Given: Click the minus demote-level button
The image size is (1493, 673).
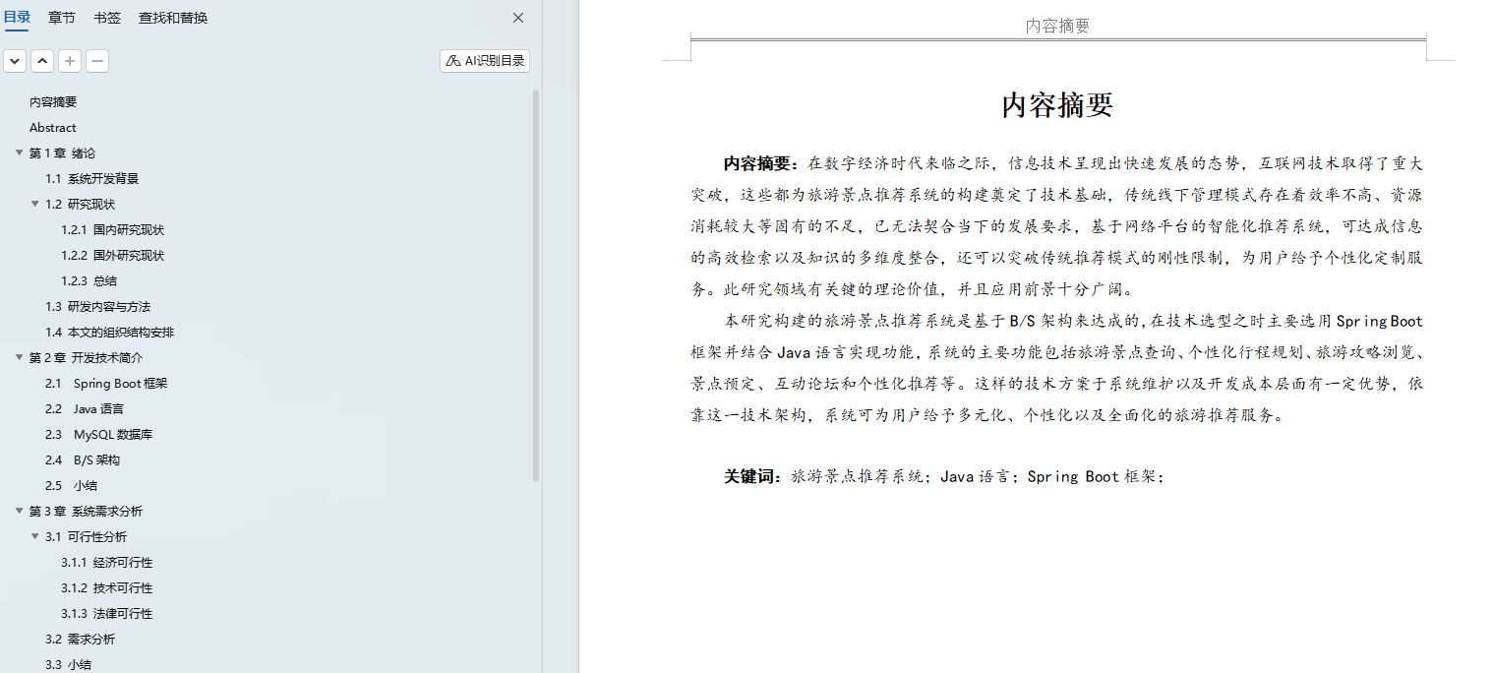Looking at the screenshot, I should (x=97, y=61).
